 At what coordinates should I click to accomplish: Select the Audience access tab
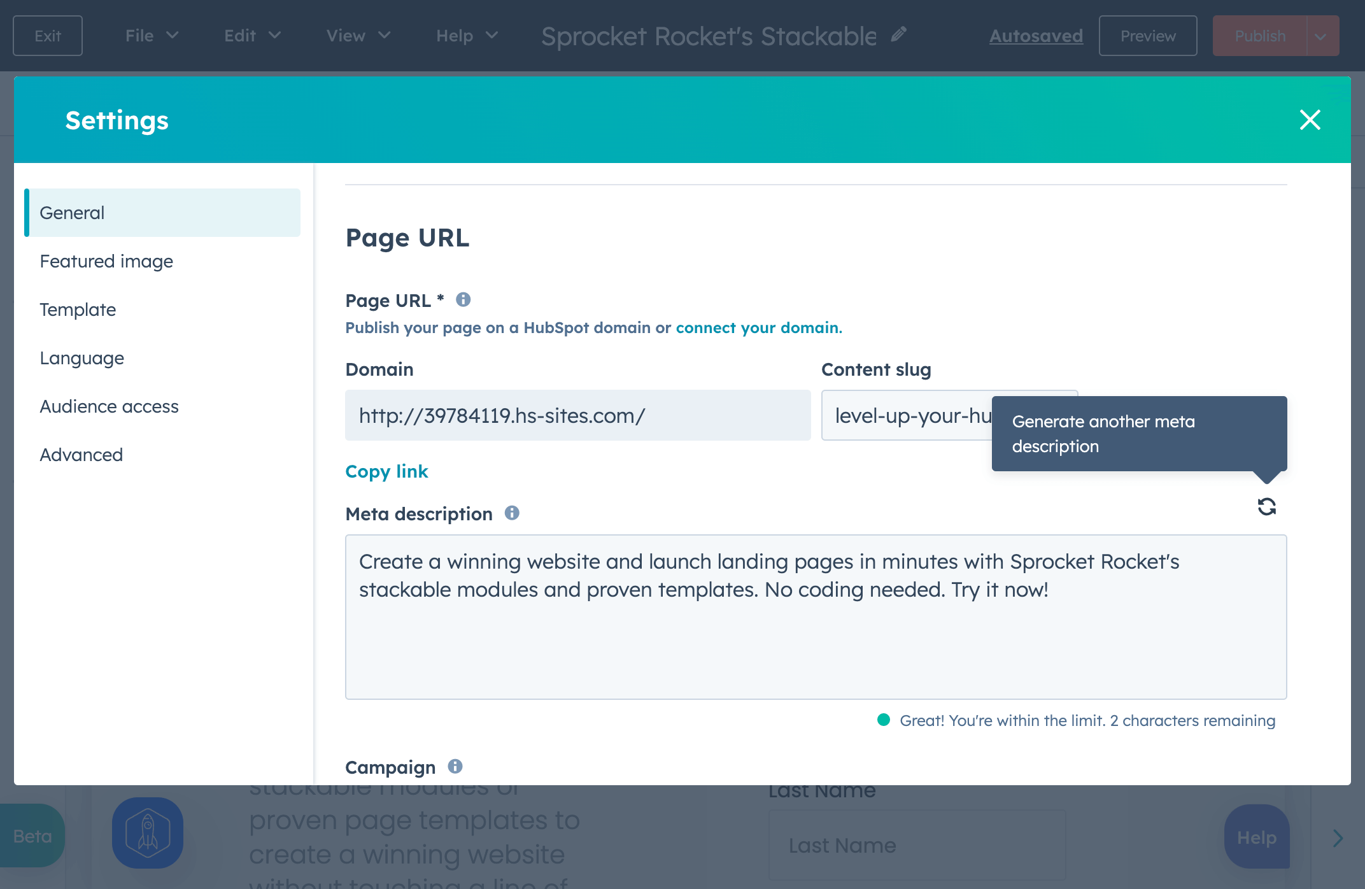pos(162,406)
